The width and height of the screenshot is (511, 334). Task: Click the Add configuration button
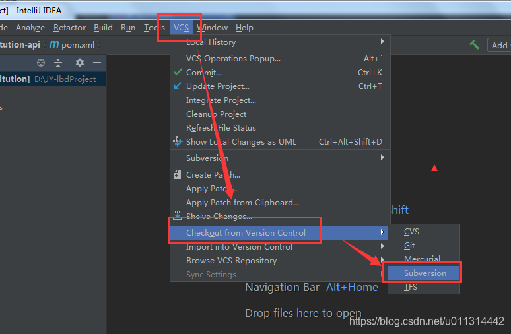tap(499, 45)
